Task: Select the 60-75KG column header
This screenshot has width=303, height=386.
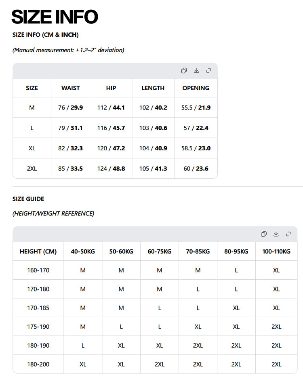Action: pos(160,251)
